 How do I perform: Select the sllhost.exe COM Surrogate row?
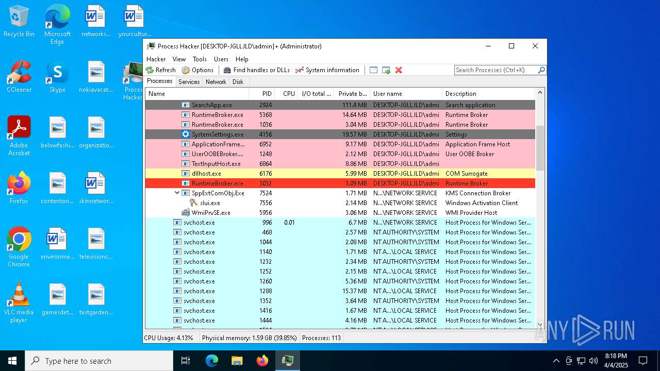pyautogui.click(x=340, y=174)
